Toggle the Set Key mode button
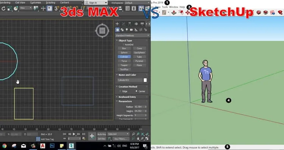The image size is (284, 150). pyautogui.click(x=101, y=139)
